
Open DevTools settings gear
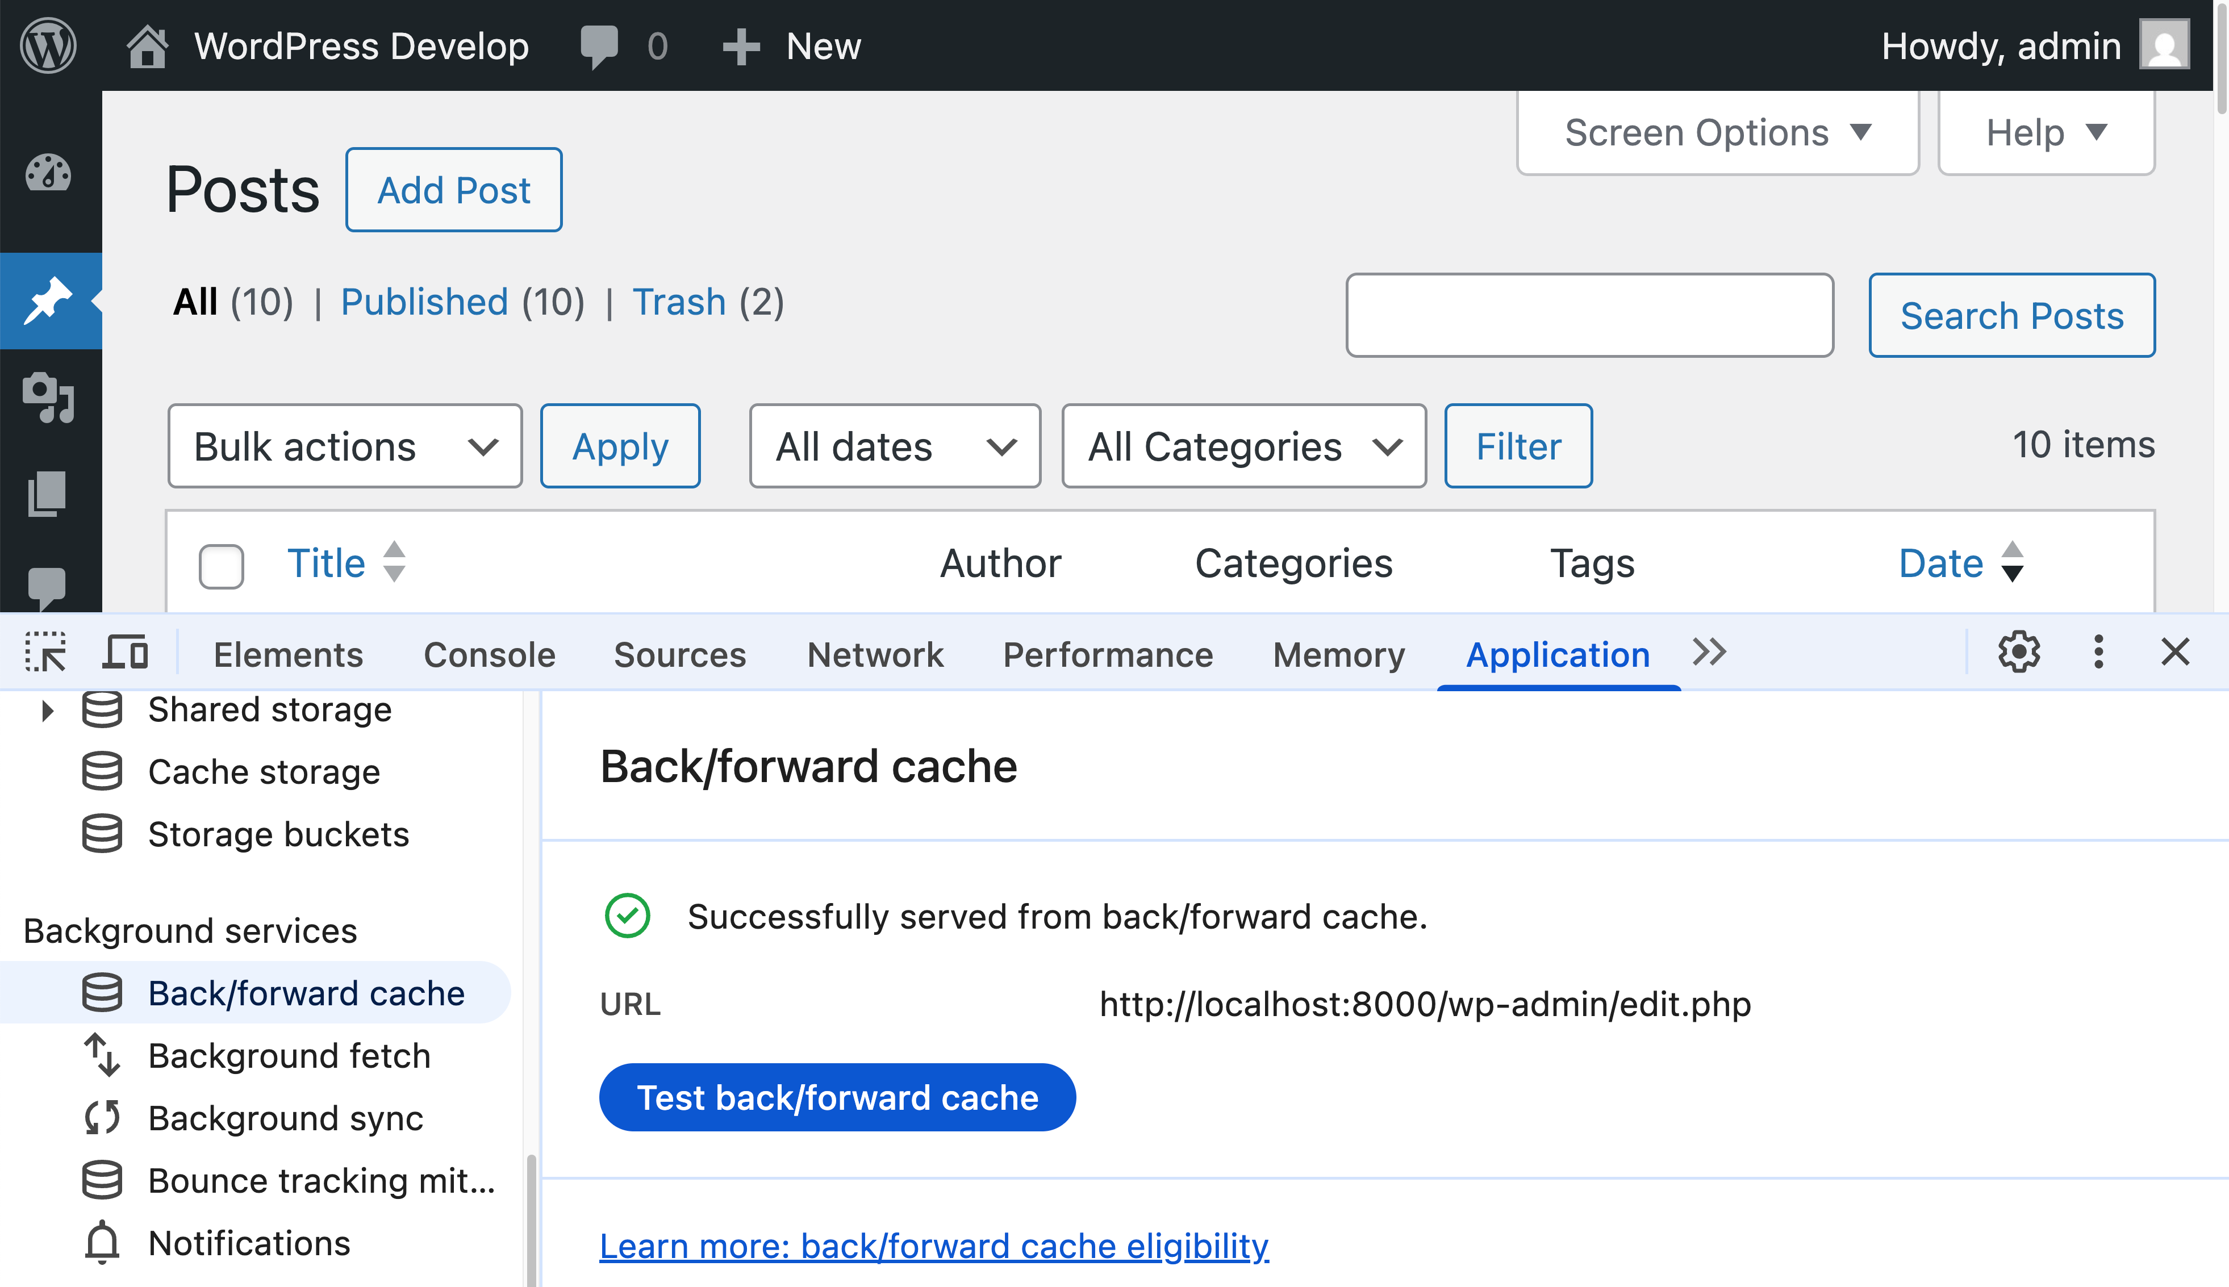tap(2019, 653)
